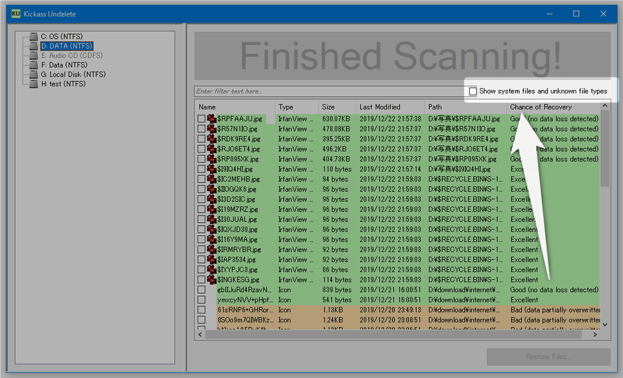The image size is (623, 378).
Task: Select C: OS (NTFS) drive in tree
Action: (62, 36)
